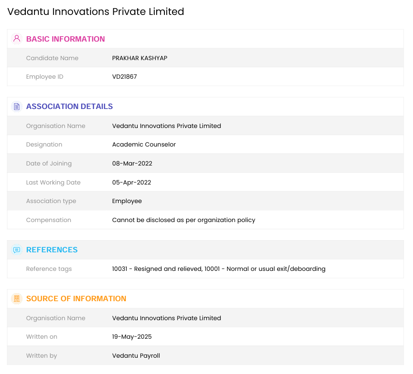The width and height of the screenshot is (413, 374).
Task: Click the reference tags value text
Action: coord(219,269)
